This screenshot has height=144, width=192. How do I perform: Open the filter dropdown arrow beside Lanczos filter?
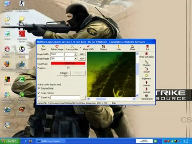tap(80, 48)
